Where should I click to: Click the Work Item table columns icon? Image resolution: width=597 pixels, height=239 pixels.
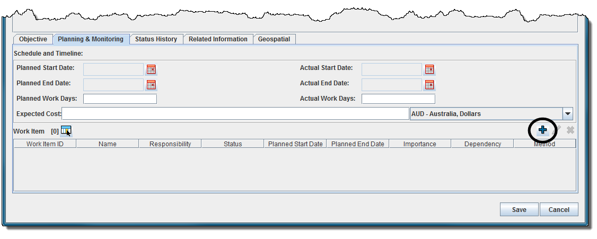tap(66, 130)
